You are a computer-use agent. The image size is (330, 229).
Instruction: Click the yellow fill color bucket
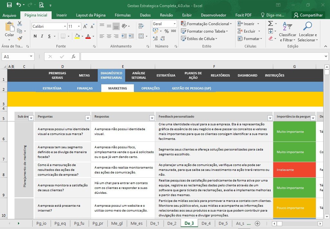[x=77, y=36]
